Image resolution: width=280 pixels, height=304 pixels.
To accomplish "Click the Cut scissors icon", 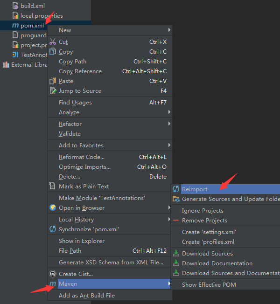I will point(53,42).
